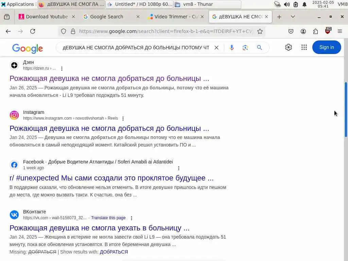Open more options for Facebook result
The width and height of the screenshot is (348, 261).
[179, 168]
